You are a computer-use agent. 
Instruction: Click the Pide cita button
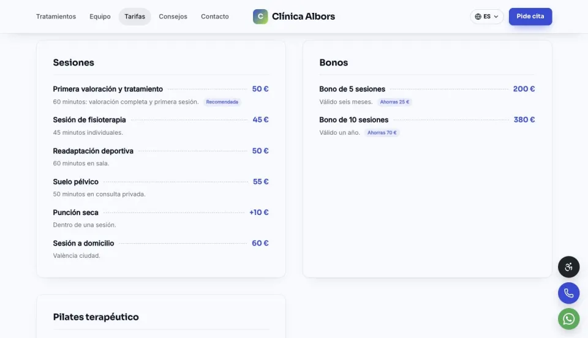tap(530, 17)
